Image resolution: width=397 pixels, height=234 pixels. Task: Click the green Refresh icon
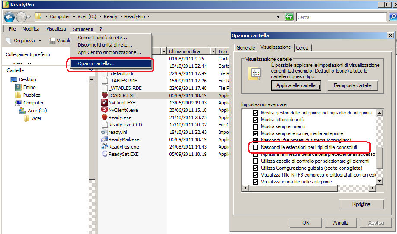(289, 17)
